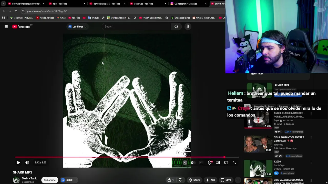This screenshot has height=184, width=328.
Task: Go forward in browser history
Action: tap(10, 11)
